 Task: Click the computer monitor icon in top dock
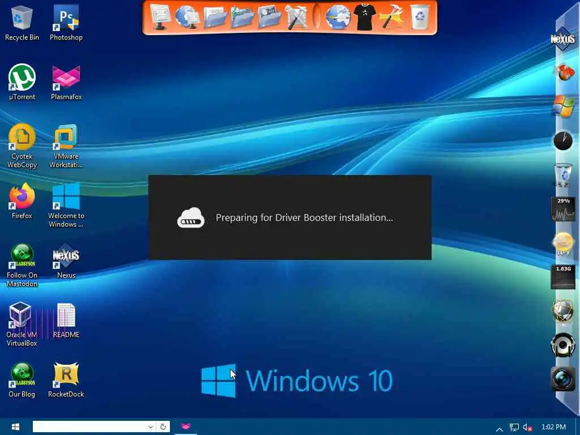tap(160, 16)
